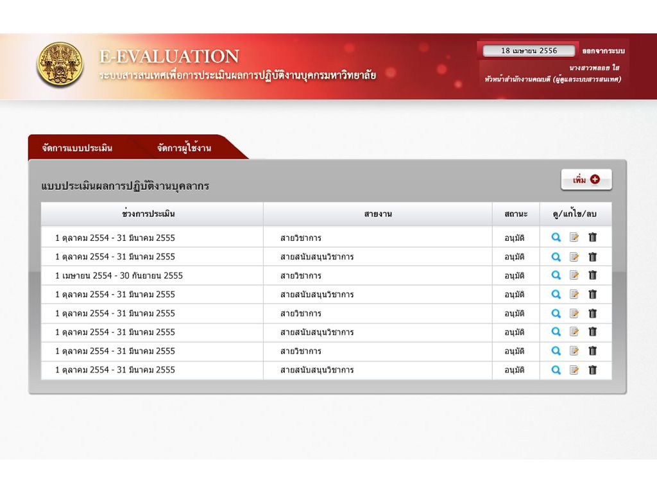Click the university emblem logo in the header
Viewport: 657px width, 493px height.
coord(60,64)
